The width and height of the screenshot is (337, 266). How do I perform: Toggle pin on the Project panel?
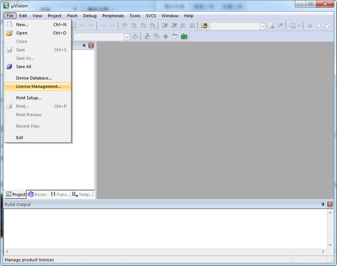tap(84, 45)
